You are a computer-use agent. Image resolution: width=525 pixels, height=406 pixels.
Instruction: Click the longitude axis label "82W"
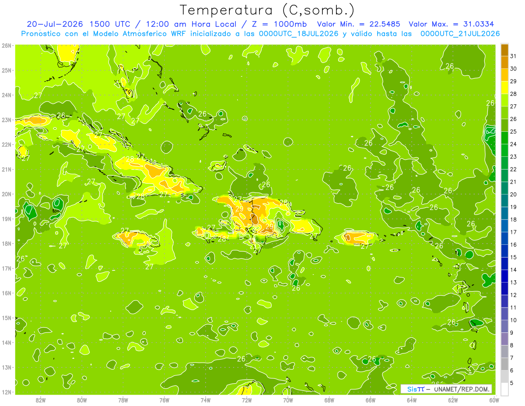tap(41, 400)
